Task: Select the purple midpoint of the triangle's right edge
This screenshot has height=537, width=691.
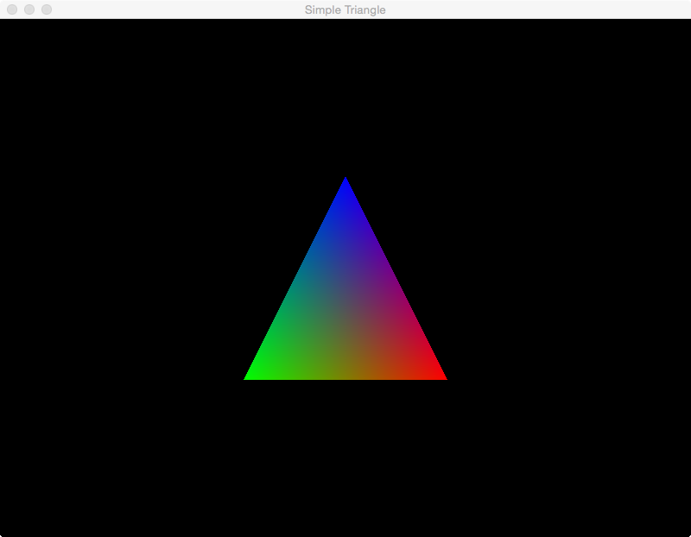Action: click(x=394, y=278)
